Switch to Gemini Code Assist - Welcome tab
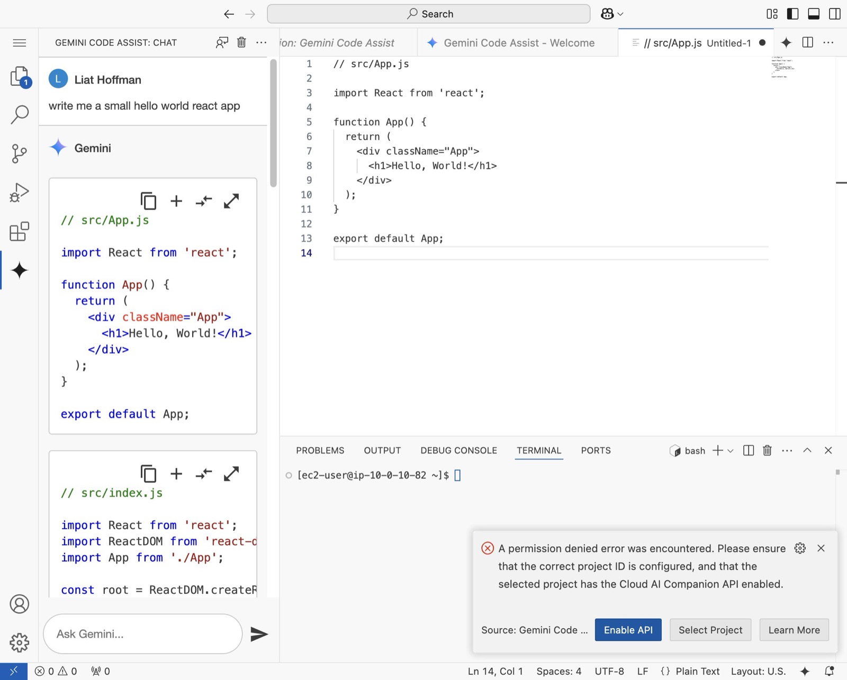The height and width of the screenshot is (680, 847). coord(518,43)
